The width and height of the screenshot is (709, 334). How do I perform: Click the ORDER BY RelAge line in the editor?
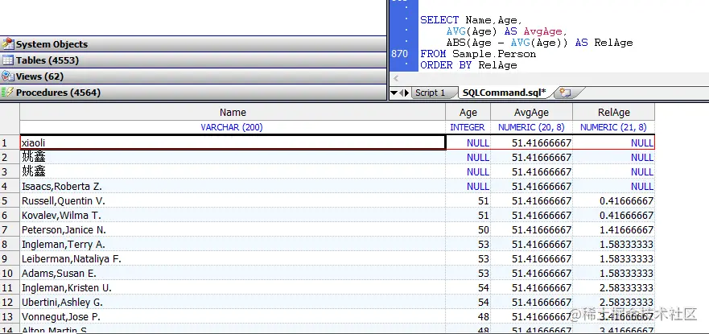point(468,65)
